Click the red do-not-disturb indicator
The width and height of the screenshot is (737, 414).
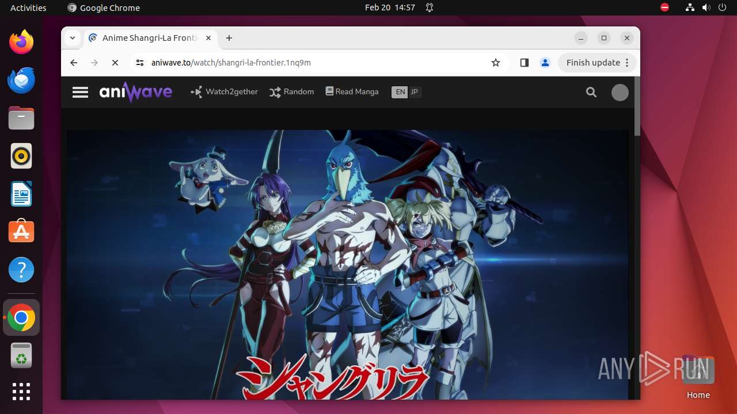pos(665,7)
